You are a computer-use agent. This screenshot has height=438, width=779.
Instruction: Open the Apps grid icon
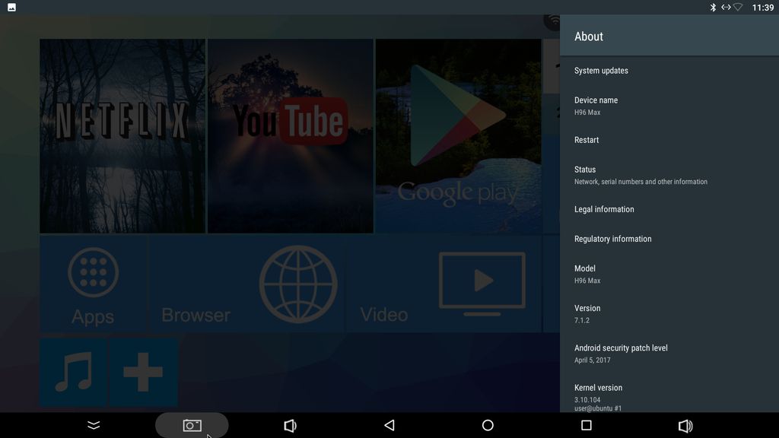click(x=93, y=284)
